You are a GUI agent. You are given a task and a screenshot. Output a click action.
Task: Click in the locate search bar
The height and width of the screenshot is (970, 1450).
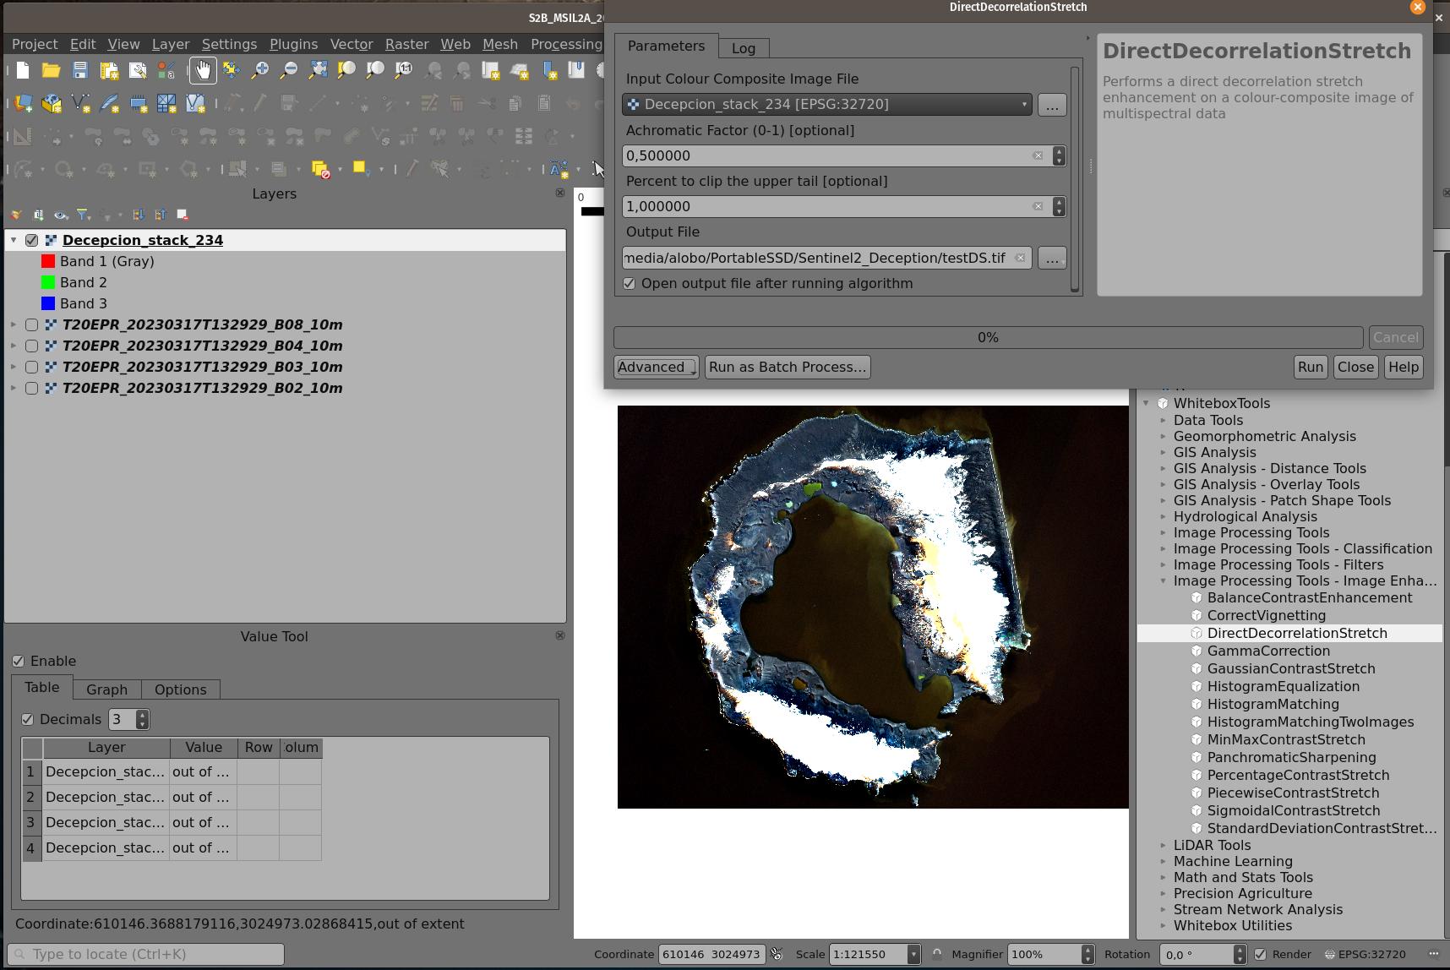coord(144,953)
